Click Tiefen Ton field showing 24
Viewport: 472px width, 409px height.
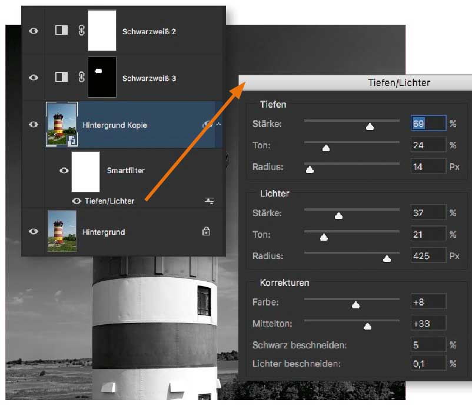coord(428,145)
